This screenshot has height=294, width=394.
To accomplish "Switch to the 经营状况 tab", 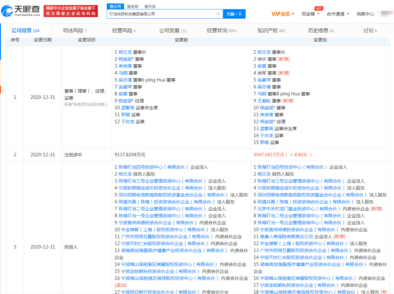I will tap(222, 31).
